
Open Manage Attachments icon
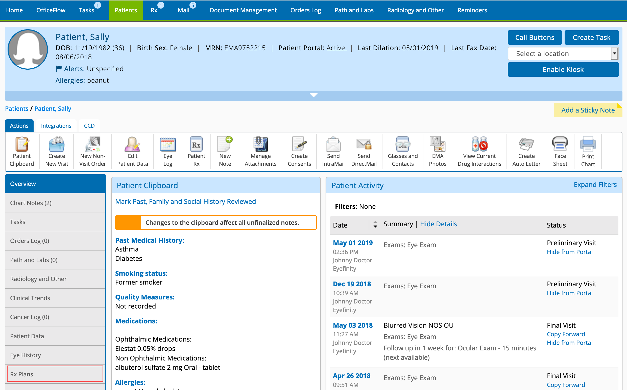260,145
